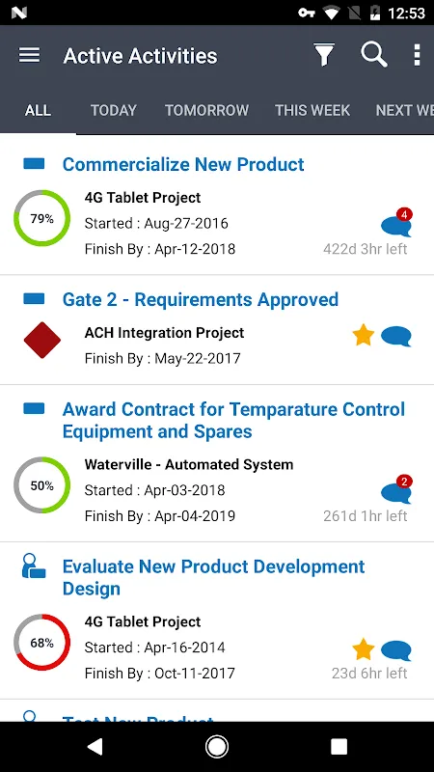Toggle the star on Evaluate New Product Development

point(364,649)
